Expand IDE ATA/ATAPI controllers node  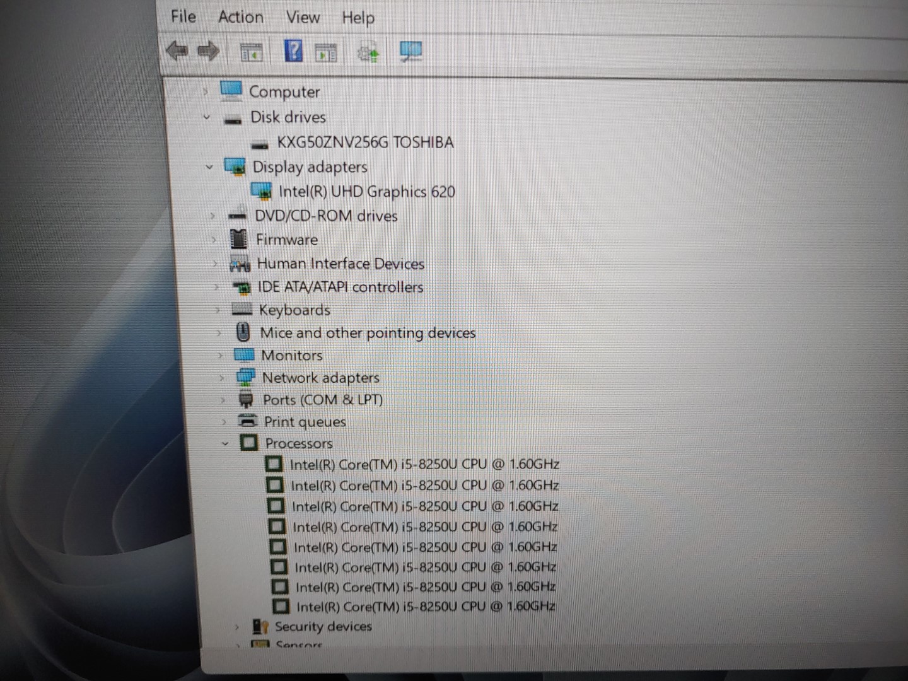pos(216,287)
